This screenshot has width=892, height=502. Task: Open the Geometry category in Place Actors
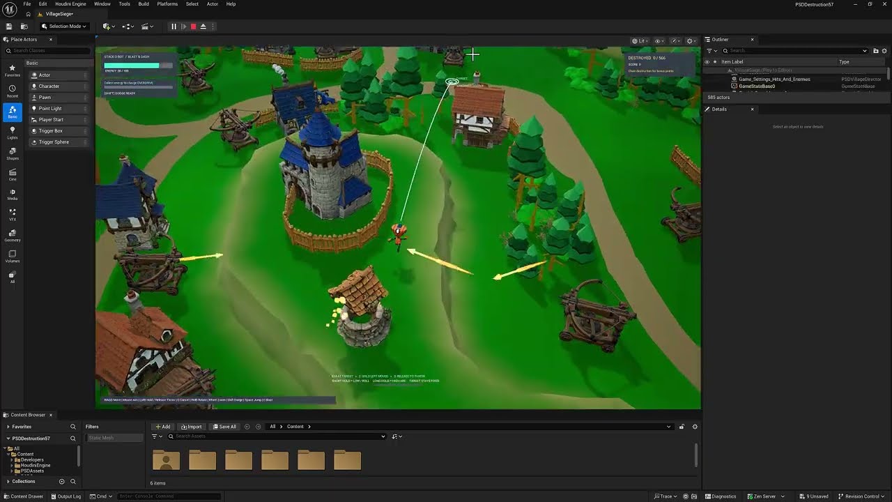click(x=13, y=236)
